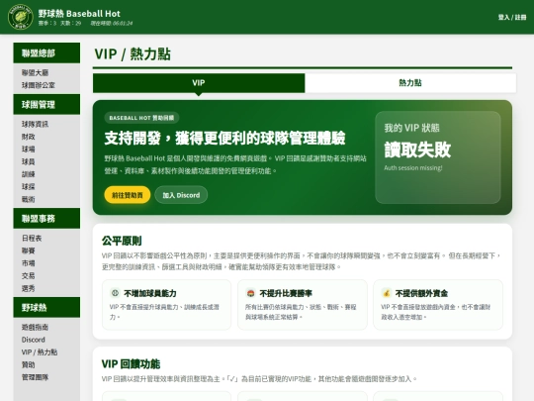Click the 前往贊助頁 button
The width and height of the screenshot is (534, 401).
[128, 195]
